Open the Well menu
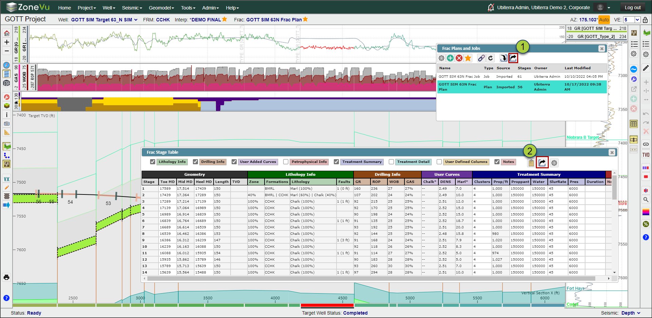Screen dimensions: 652x318 point(109,8)
